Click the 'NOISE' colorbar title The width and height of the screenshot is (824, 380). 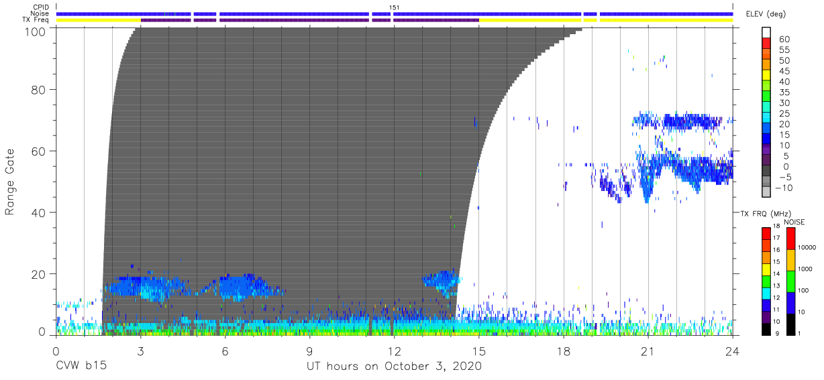point(794,222)
